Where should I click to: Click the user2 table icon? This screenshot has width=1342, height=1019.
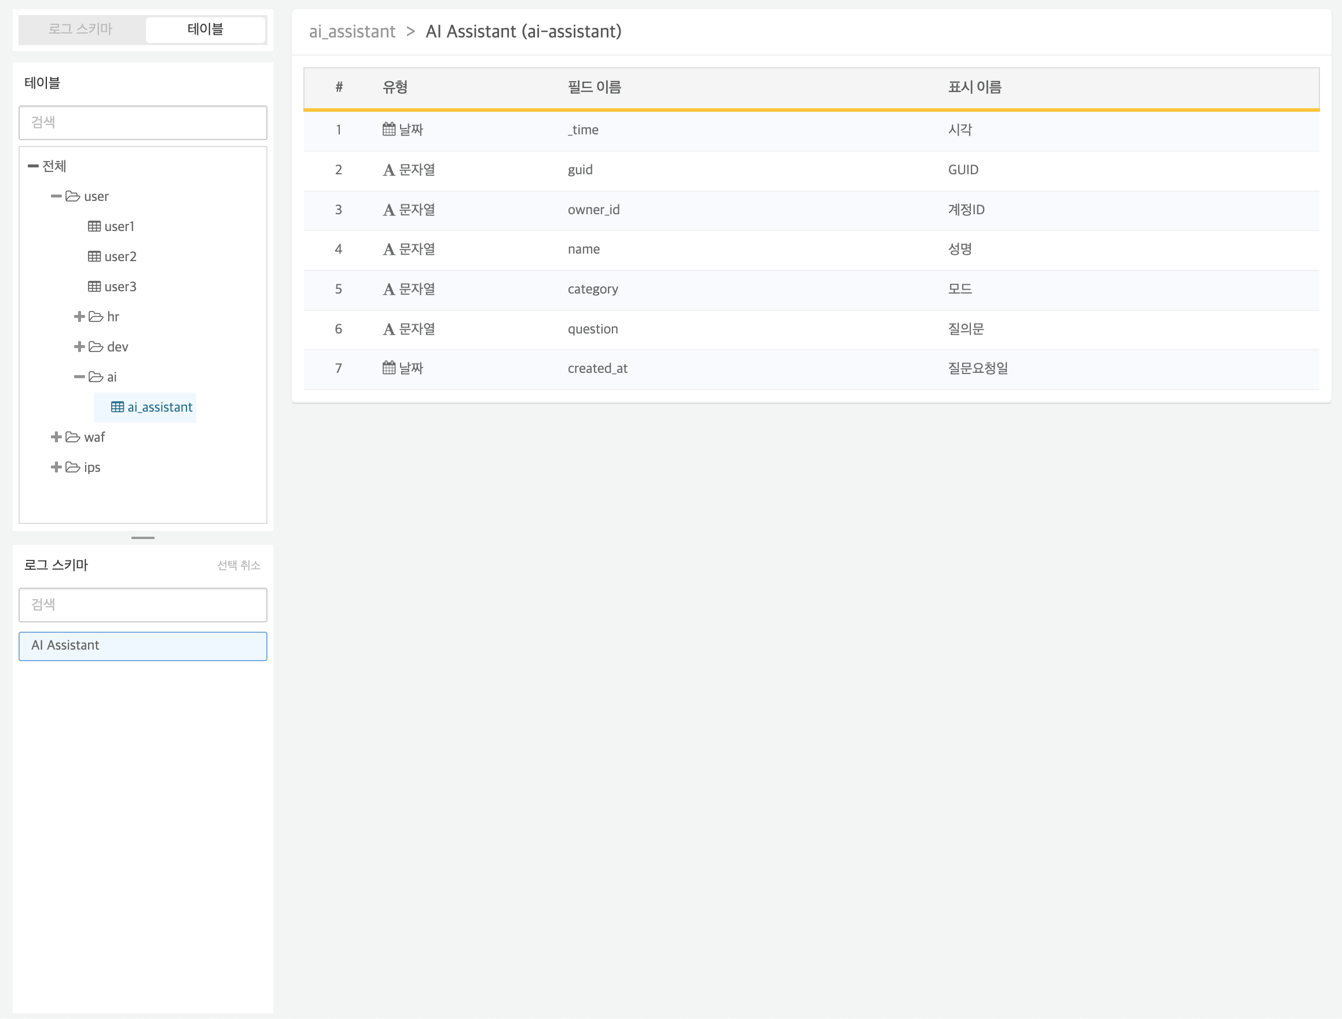pos(94,256)
